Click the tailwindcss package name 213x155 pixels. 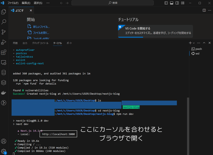tap(24, 57)
